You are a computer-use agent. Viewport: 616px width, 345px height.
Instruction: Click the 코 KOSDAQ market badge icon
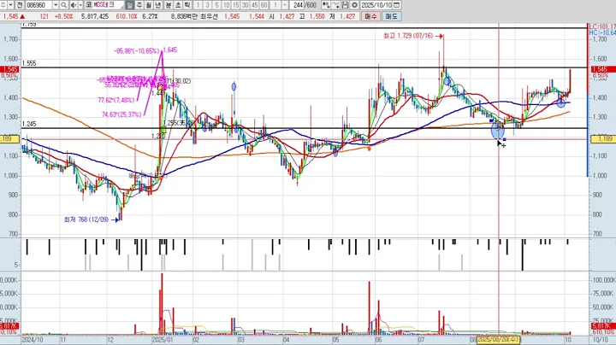click(x=88, y=5)
